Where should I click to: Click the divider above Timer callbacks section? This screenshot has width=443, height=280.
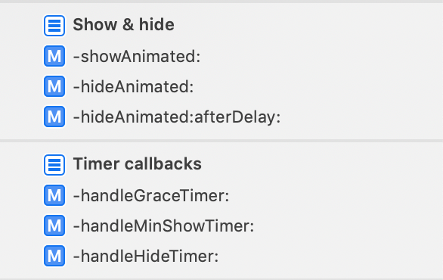pos(221,141)
